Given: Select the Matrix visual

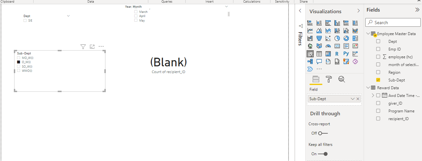Looking at the screenshot, I should pos(328,54).
